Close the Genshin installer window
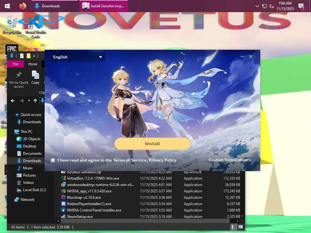Screen dimensions: 311x233 pos(251,56)
